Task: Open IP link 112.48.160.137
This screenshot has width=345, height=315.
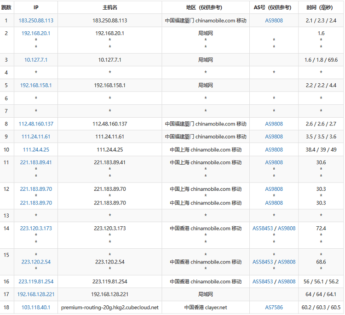Action: tap(36, 124)
